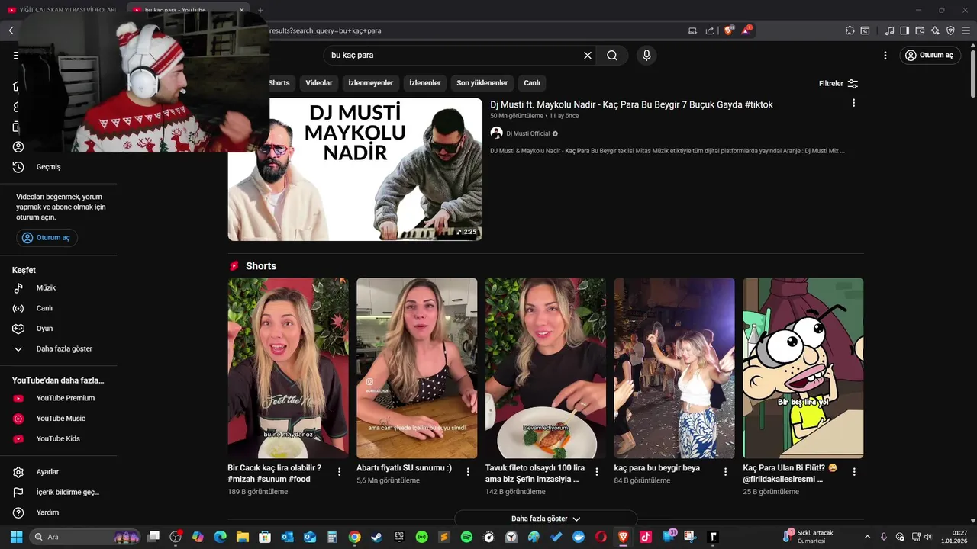Open the Brave VPN shield icon
977x549 pixels.
click(x=950, y=30)
